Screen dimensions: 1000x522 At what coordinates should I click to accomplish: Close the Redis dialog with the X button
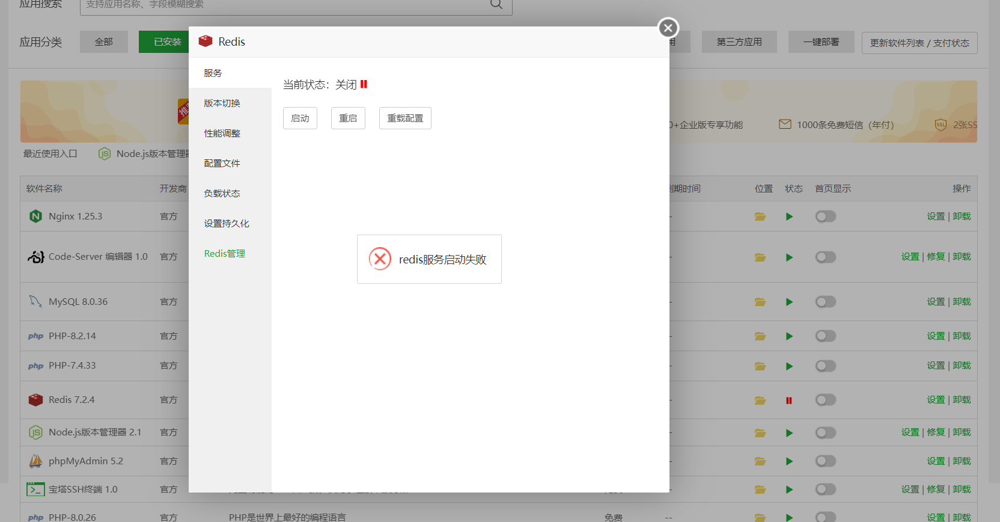(668, 28)
